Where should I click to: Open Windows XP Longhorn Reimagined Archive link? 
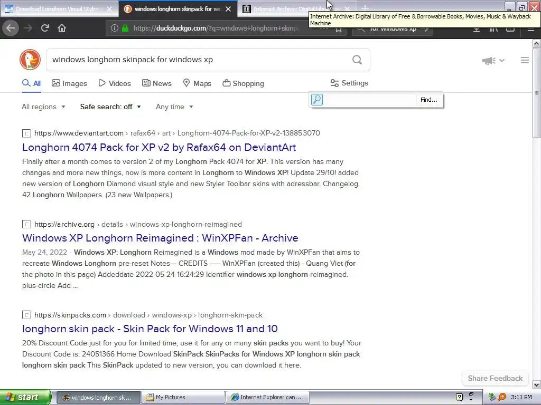pyautogui.click(x=160, y=238)
